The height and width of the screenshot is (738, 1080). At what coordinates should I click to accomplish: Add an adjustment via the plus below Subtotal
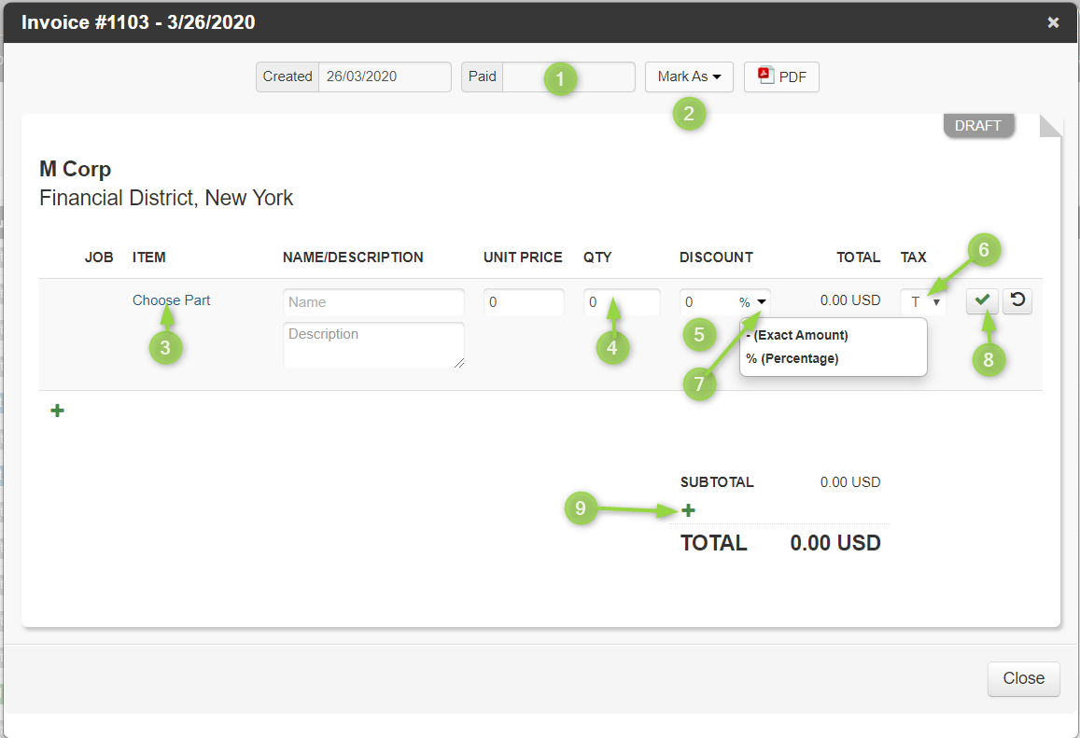(688, 510)
